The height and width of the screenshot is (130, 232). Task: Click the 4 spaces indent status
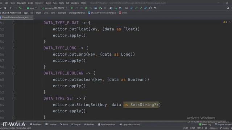(213, 128)
